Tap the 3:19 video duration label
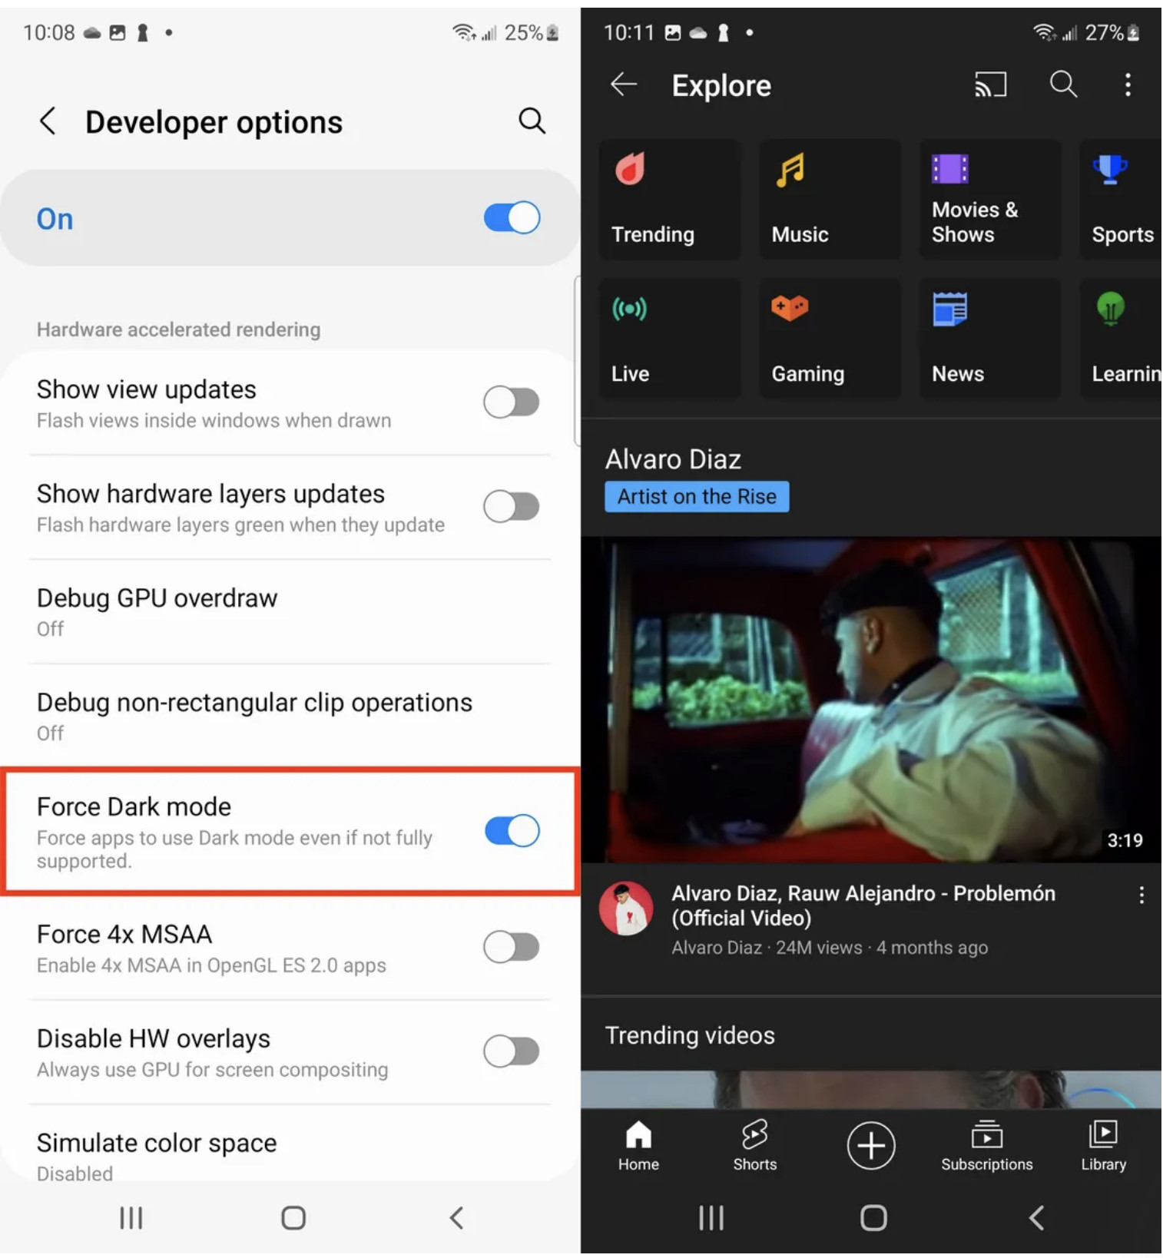This screenshot has width=1163, height=1258. point(1125,840)
